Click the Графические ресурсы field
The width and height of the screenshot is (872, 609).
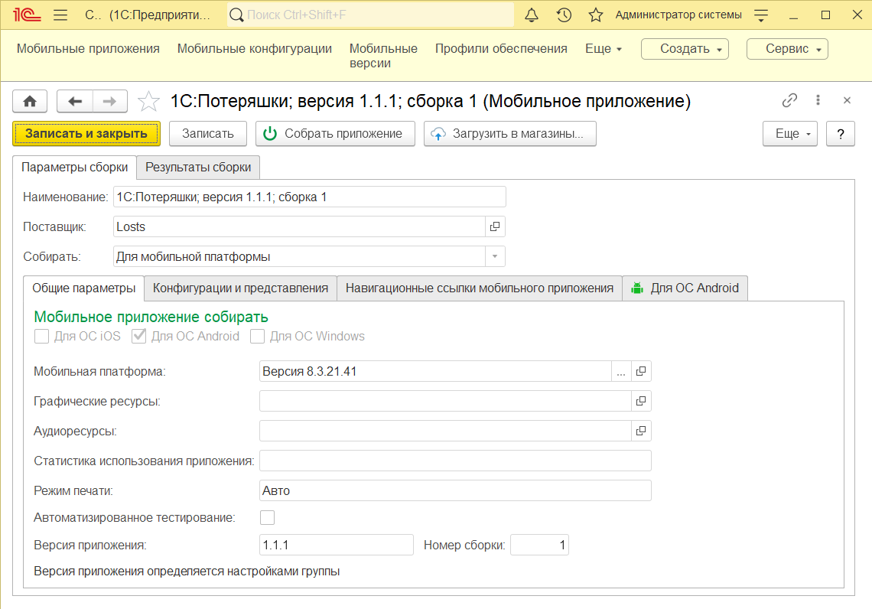[x=445, y=401]
